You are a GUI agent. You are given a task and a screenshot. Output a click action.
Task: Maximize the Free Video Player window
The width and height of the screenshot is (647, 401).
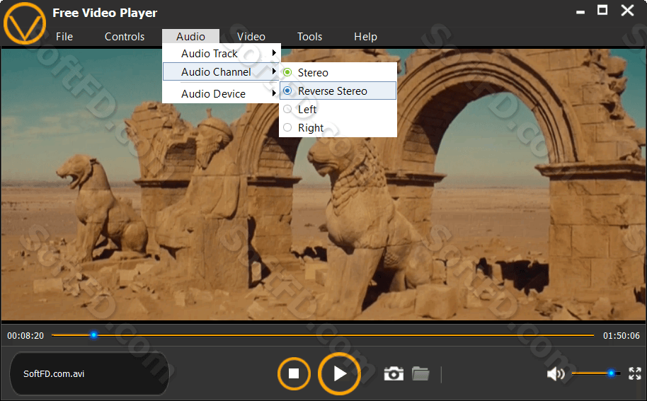point(602,11)
